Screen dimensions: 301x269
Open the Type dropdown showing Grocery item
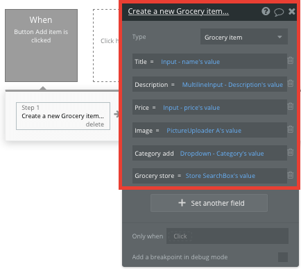pyautogui.click(x=244, y=37)
